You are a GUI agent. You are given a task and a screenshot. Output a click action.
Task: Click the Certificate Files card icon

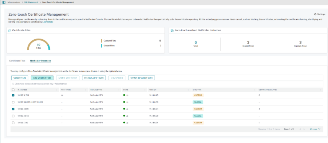[x=9, y=30]
